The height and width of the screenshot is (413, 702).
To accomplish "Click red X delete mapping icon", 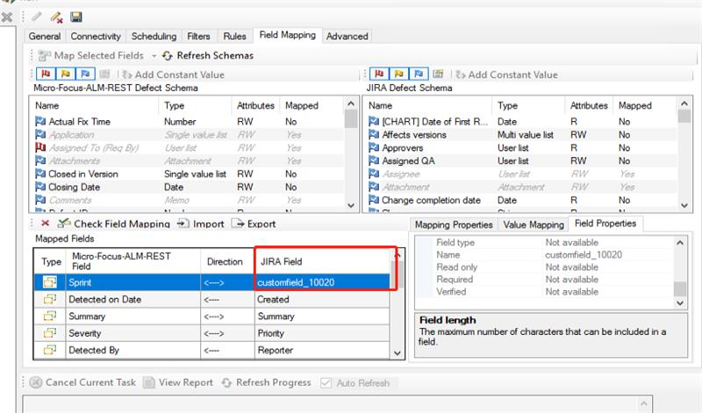I will coord(45,223).
